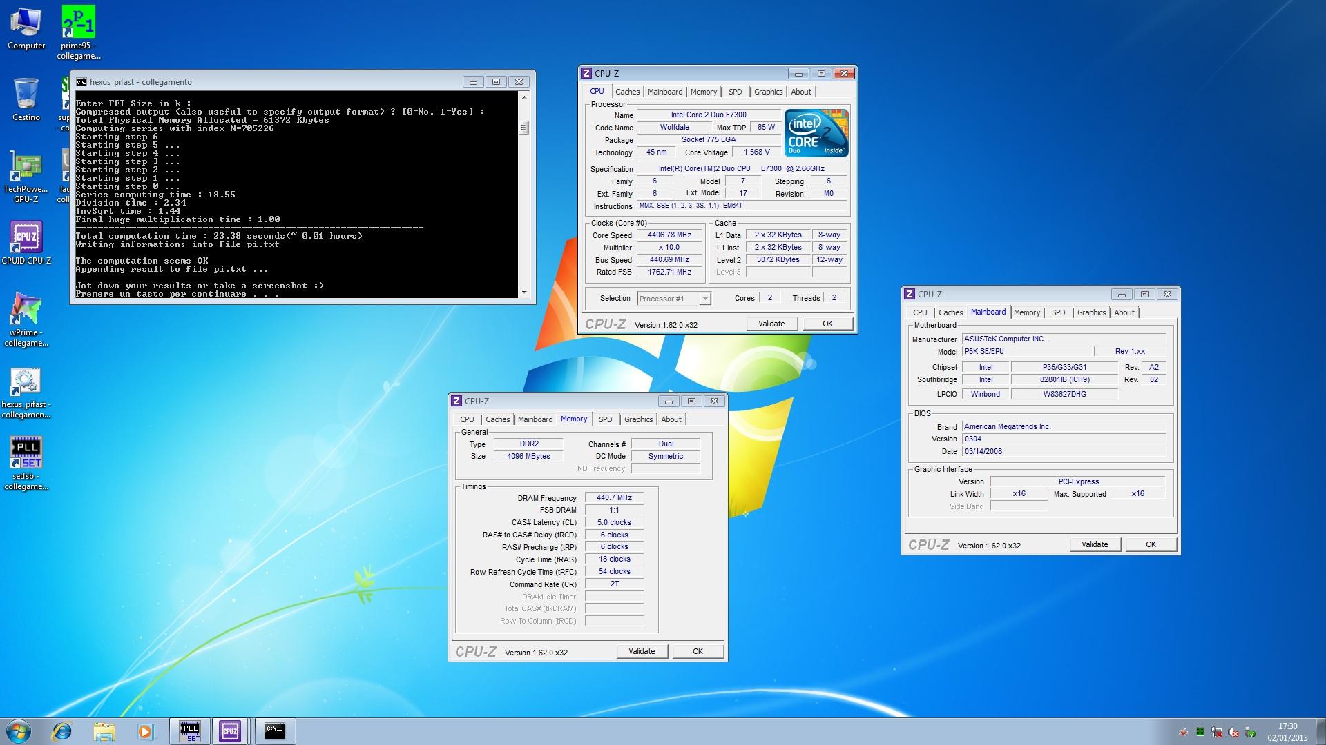The width and height of the screenshot is (1326, 745).
Task: Click the CPU-Z logo icon in Mainboard window title bar
Action: click(x=910, y=295)
